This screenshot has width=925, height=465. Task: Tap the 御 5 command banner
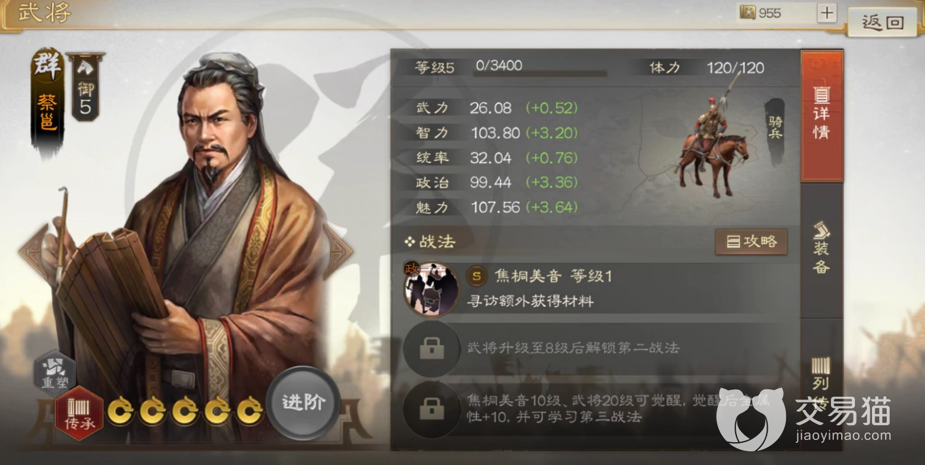click(x=85, y=87)
